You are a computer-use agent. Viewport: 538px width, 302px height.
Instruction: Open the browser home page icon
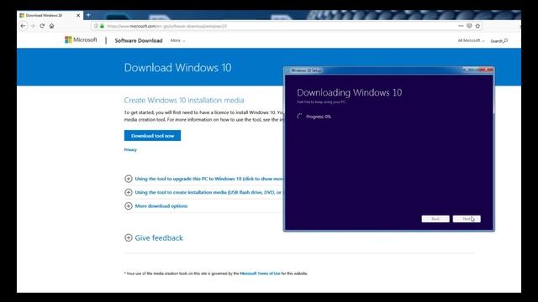tap(52, 26)
